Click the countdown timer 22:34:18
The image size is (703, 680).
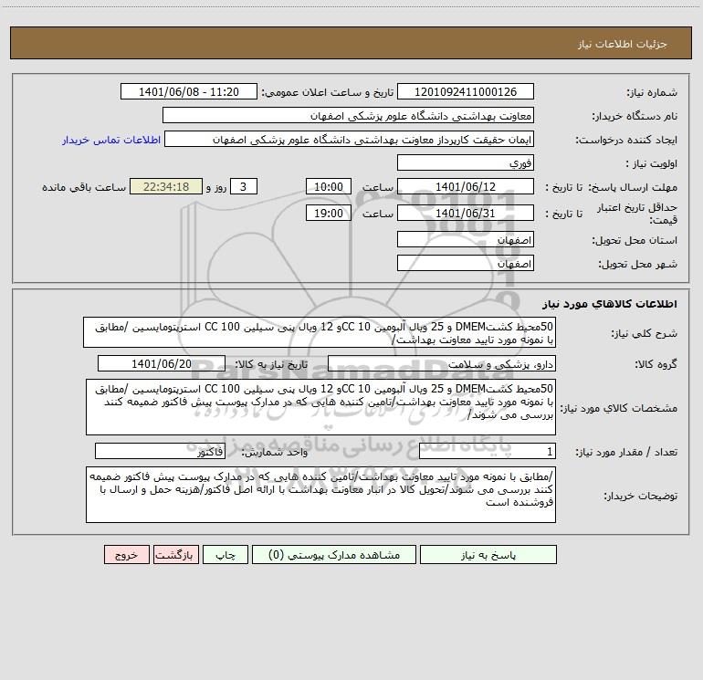[166, 187]
